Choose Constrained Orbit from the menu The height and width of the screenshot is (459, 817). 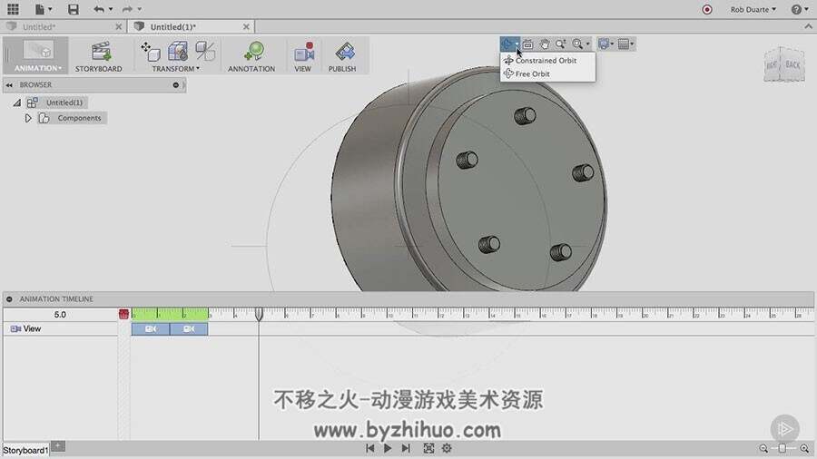pyautogui.click(x=547, y=61)
